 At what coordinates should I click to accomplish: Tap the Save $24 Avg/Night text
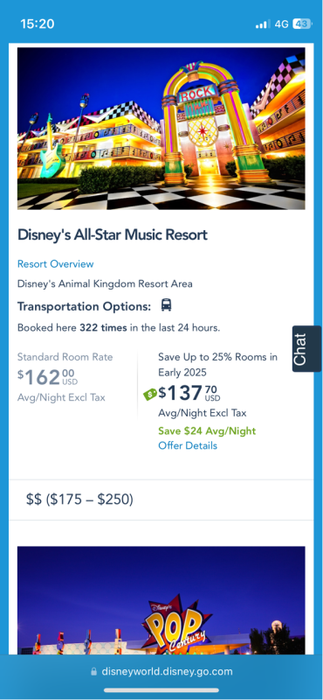(x=207, y=431)
